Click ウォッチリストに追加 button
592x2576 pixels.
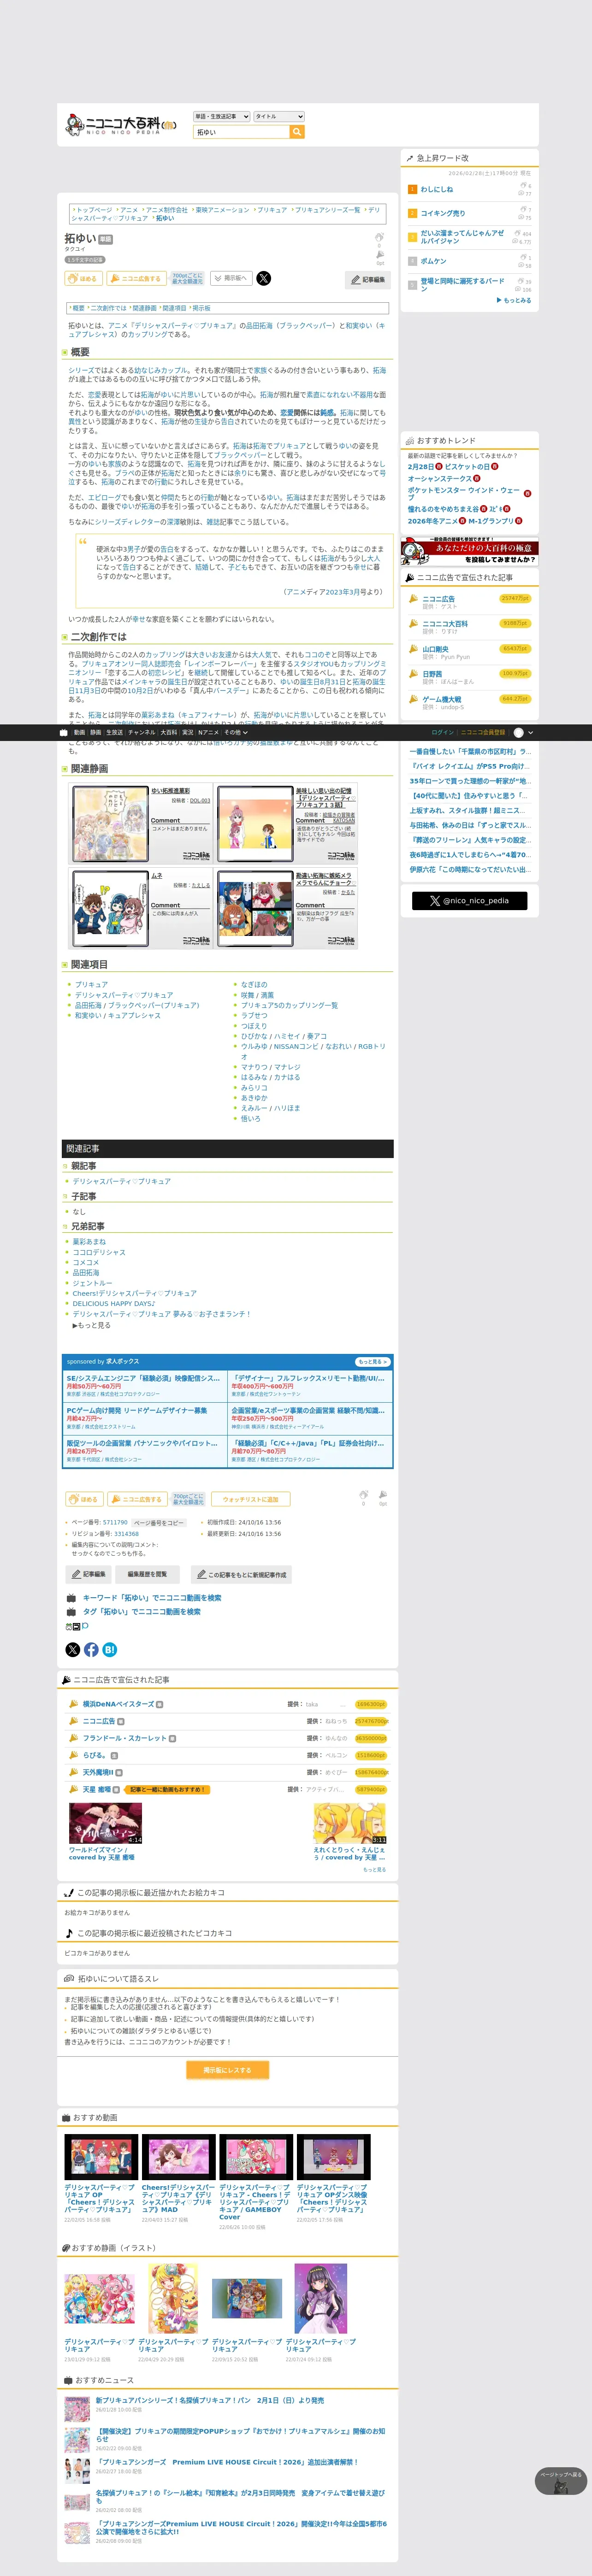(x=250, y=1499)
